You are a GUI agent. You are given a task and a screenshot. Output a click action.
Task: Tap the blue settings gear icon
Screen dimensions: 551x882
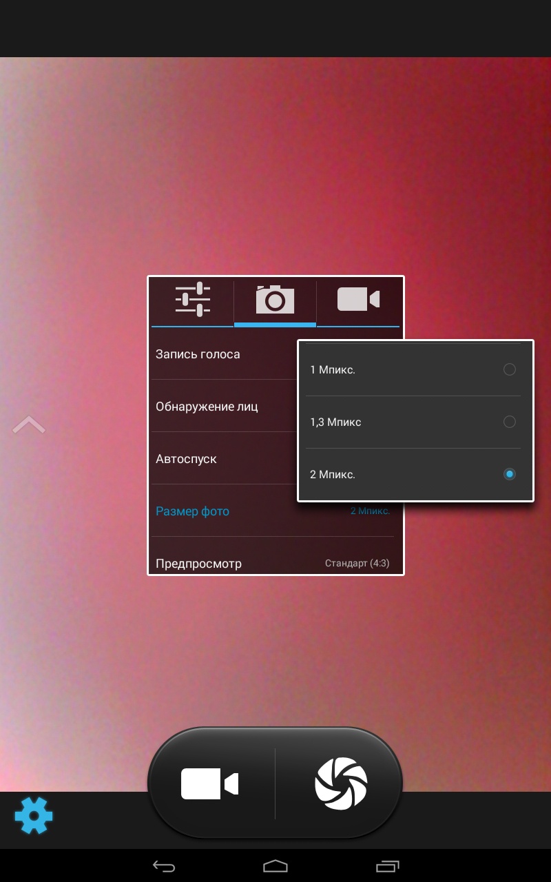(34, 816)
